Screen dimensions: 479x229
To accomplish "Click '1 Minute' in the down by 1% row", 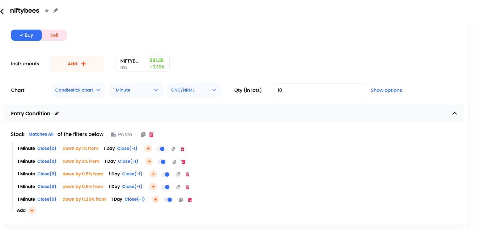I will pyautogui.click(x=26, y=149).
